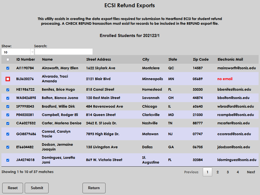Viewport: 260px width, 195px height.
Task: Uncheck Benitez, Brice Hugo's row
Action: point(8,89)
